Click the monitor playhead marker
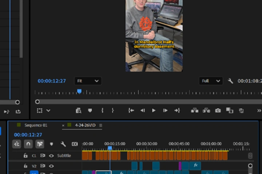Screen dimensions: 262x174 point(79,91)
